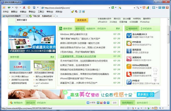Viewport: 171px width, 111px height.
Task: Open the 文件 menu
Action: [x=6, y=12]
